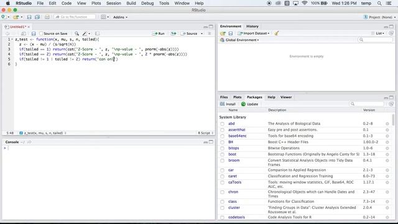Check the base64enc package checkbox
398x224 pixels.
point(223,136)
